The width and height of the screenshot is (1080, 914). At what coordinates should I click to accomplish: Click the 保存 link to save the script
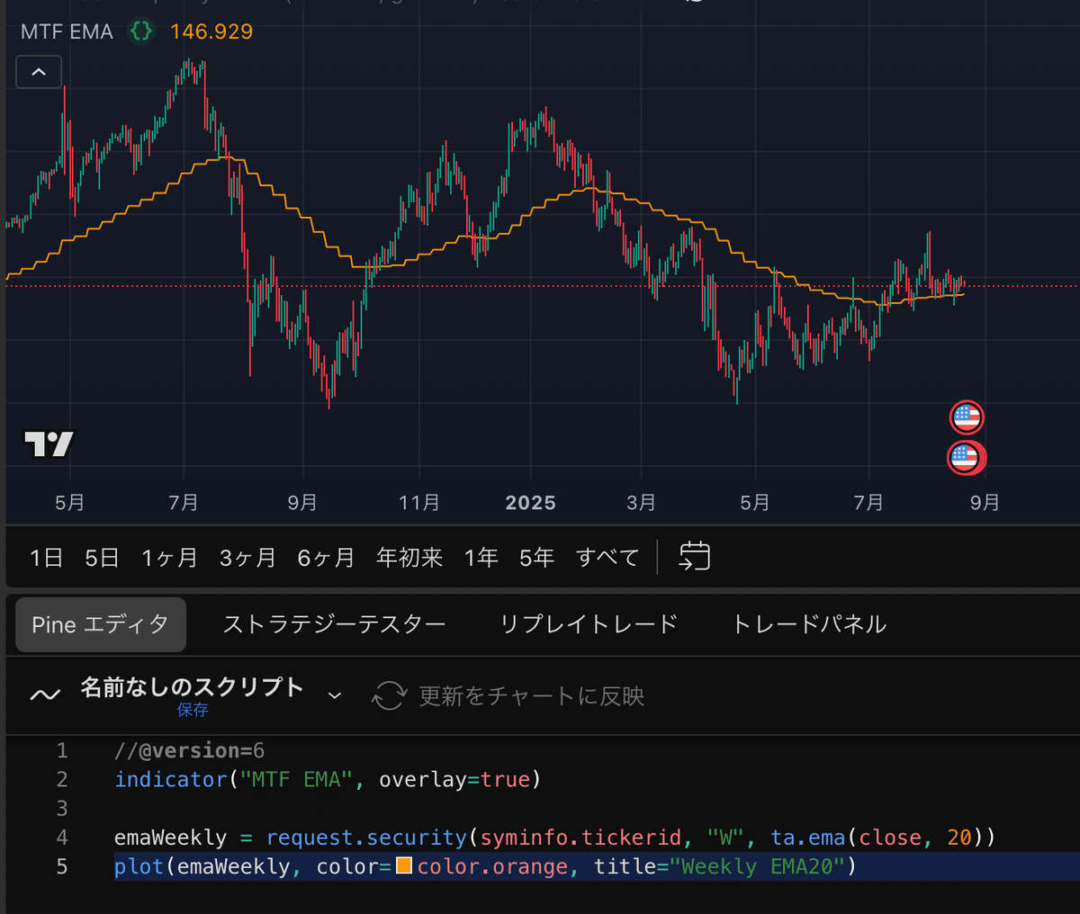pyautogui.click(x=192, y=710)
